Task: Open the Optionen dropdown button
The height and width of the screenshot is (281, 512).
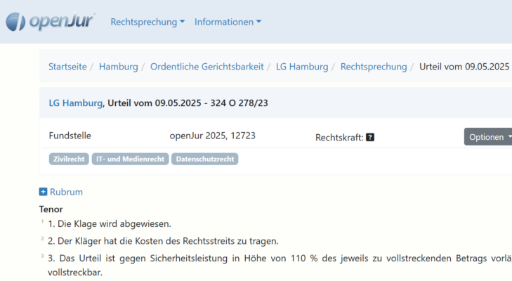Action: (489, 137)
